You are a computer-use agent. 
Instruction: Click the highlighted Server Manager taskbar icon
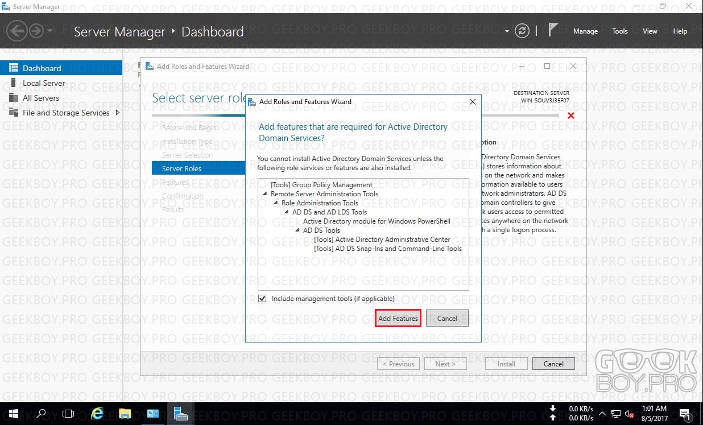180,414
